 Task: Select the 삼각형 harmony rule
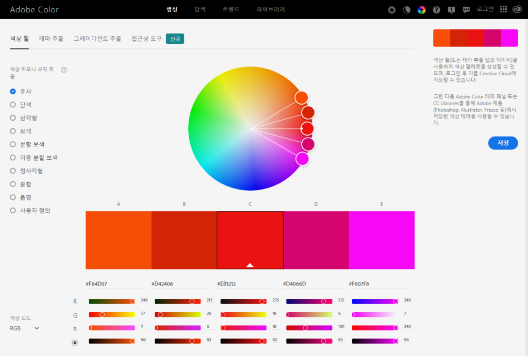[13, 118]
